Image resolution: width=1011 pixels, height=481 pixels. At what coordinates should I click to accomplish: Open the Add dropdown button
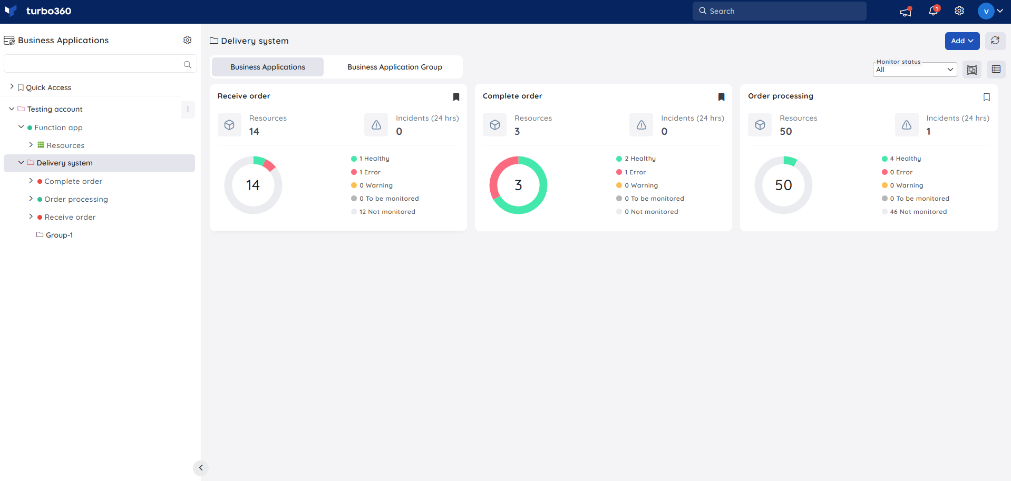pyautogui.click(x=962, y=41)
